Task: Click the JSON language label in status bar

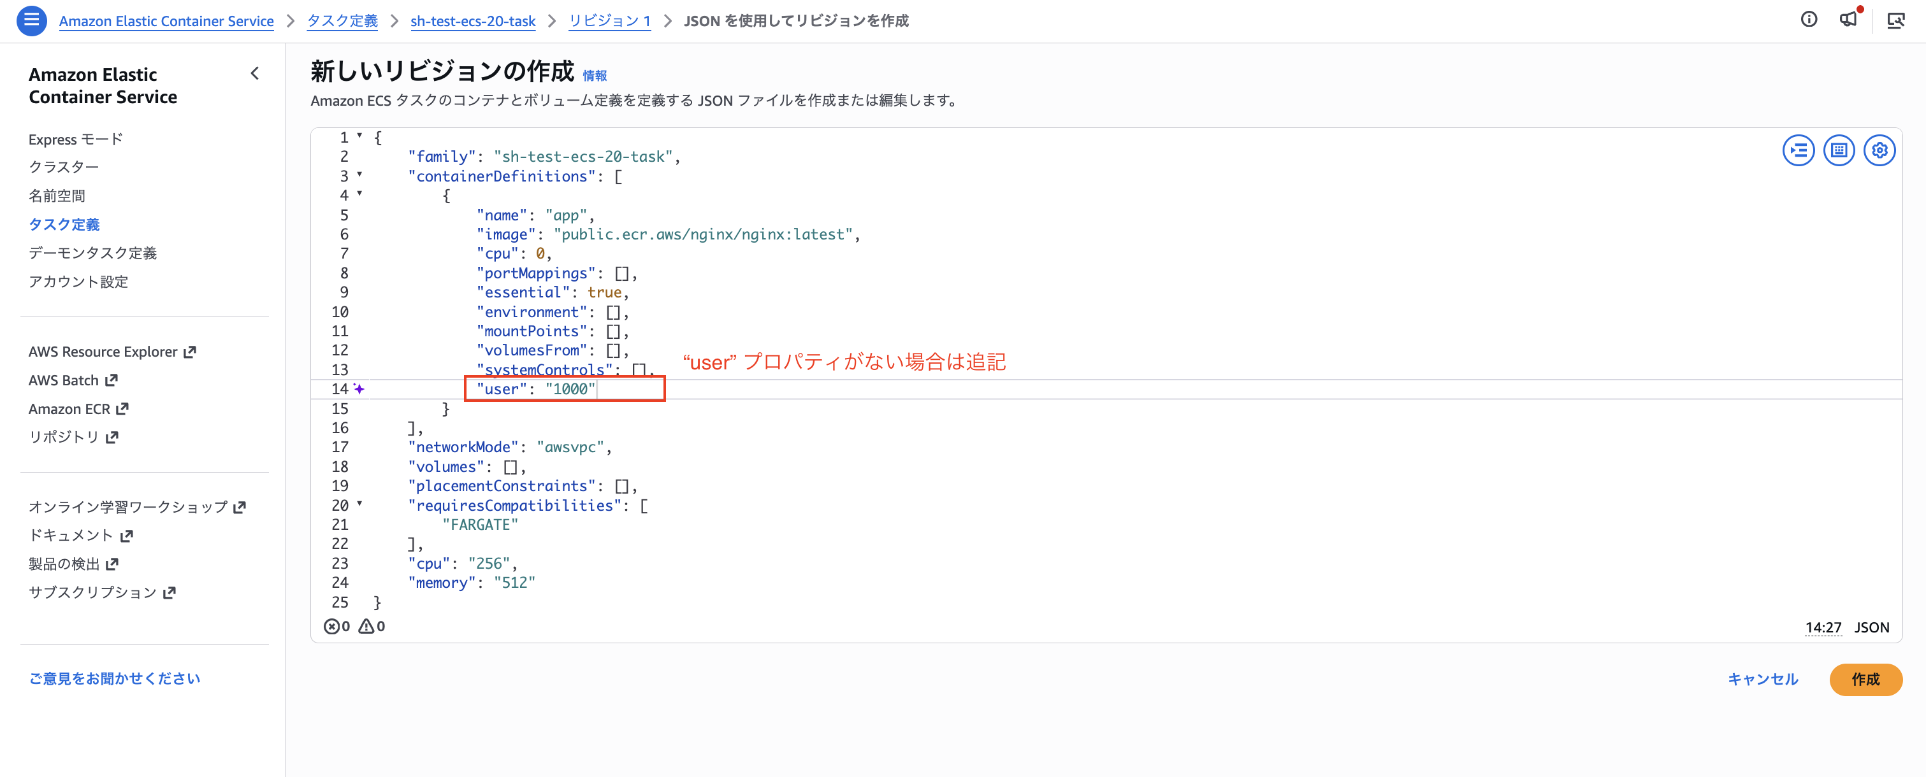Action: tap(1871, 627)
